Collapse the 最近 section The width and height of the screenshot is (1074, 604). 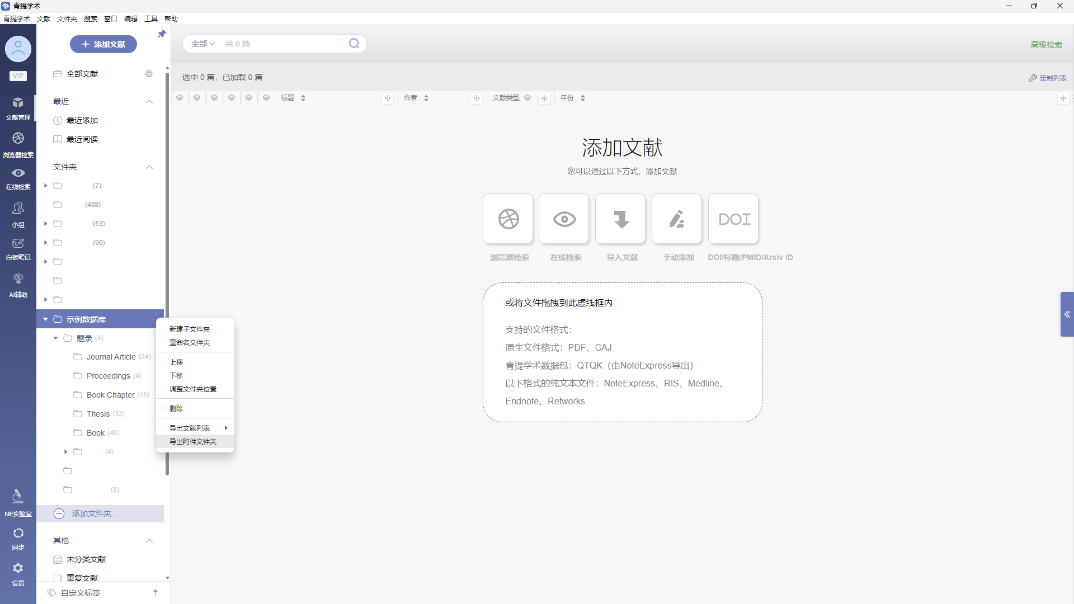tap(149, 101)
